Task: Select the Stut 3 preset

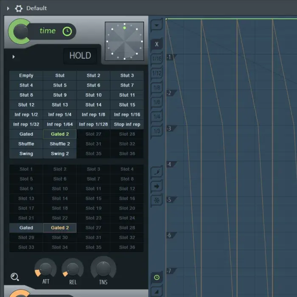Action: click(127, 76)
